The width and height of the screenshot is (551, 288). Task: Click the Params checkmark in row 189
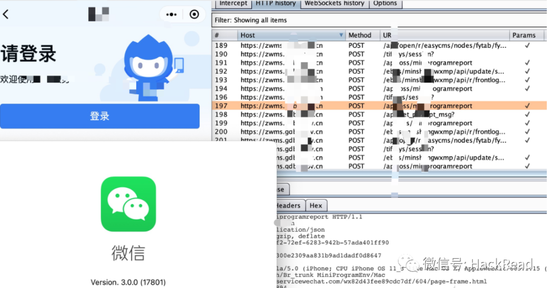tap(527, 45)
